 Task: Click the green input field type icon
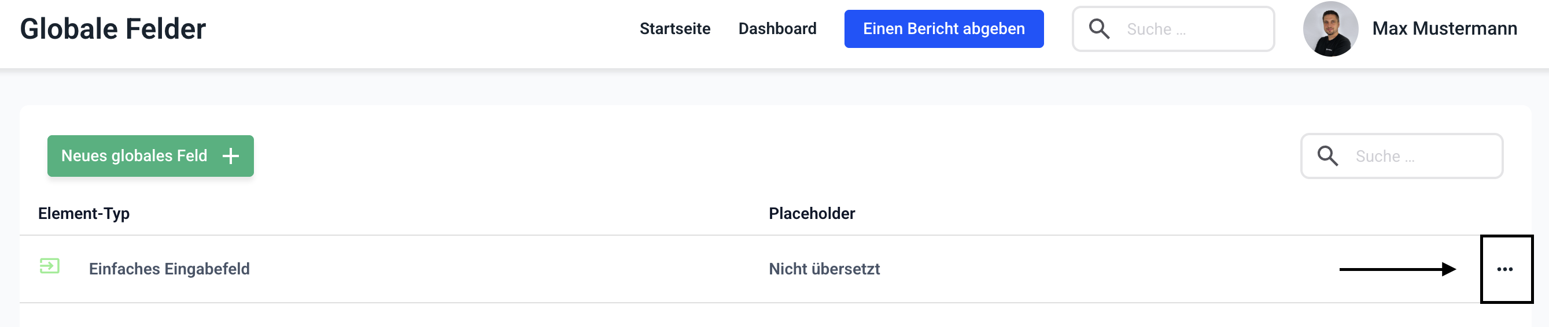coord(49,266)
